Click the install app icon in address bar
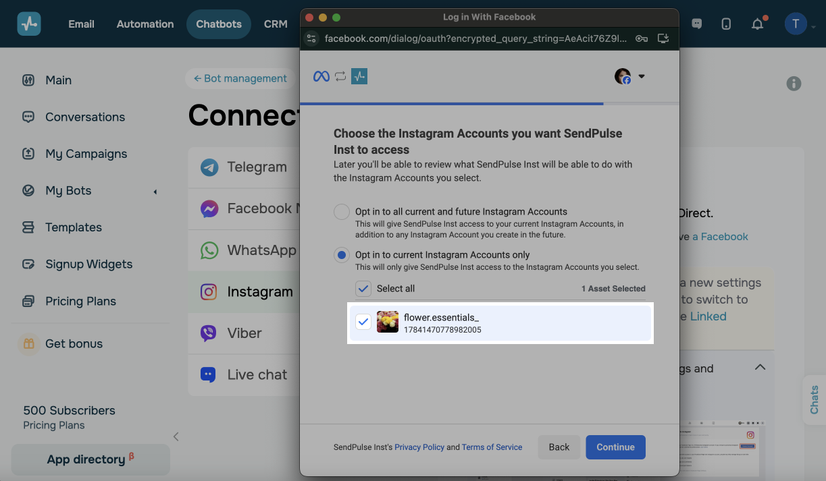The image size is (826, 481). (x=663, y=38)
